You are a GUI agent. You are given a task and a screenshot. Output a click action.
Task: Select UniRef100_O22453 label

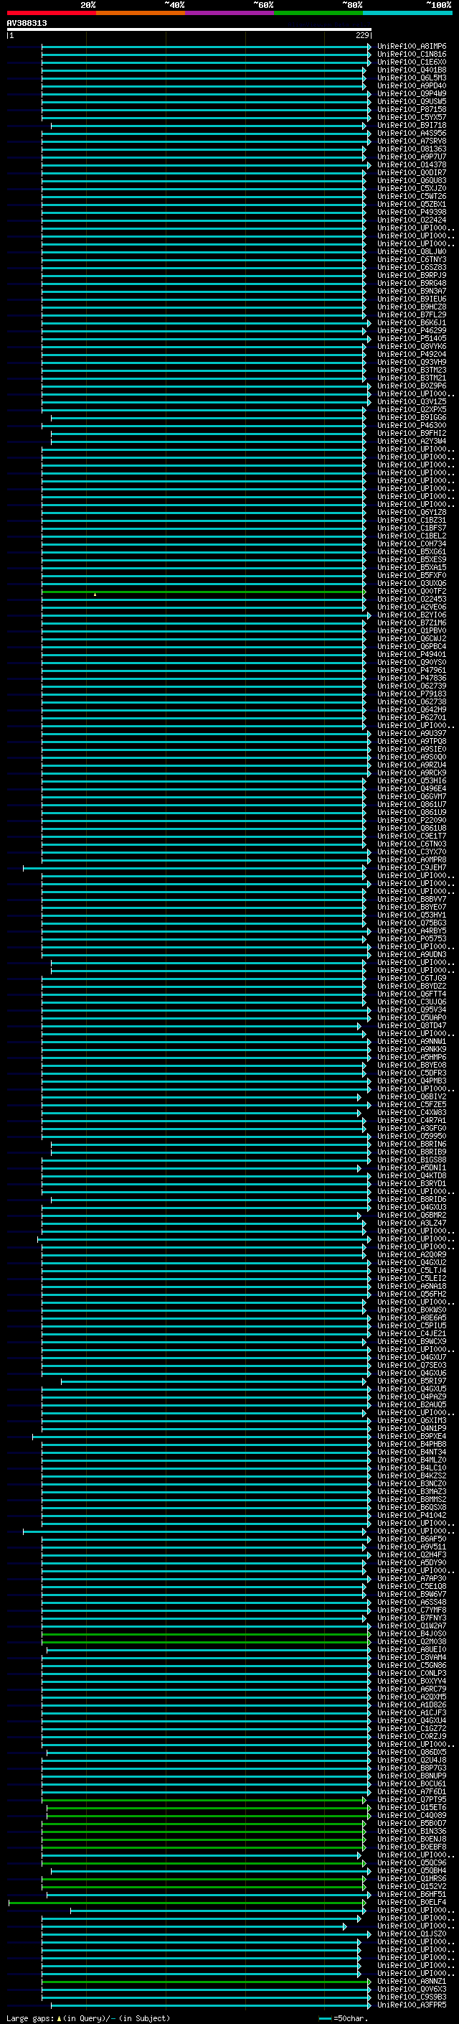pos(411,600)
